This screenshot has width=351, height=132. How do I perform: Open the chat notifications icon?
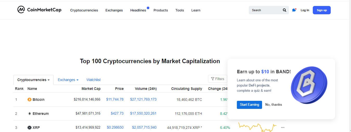point(294,10)
